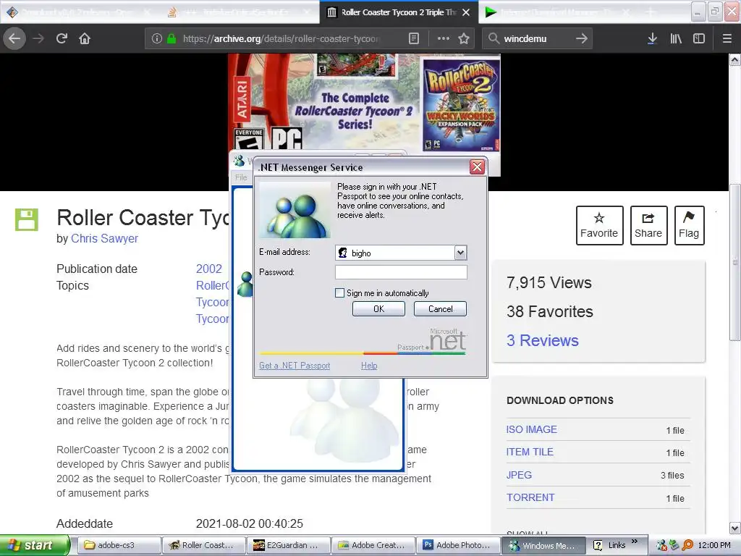Switch to Windows Me... taskbar button

coord(543,545)
